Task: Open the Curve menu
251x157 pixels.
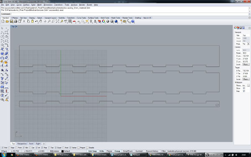Action: tap(19, 5)
